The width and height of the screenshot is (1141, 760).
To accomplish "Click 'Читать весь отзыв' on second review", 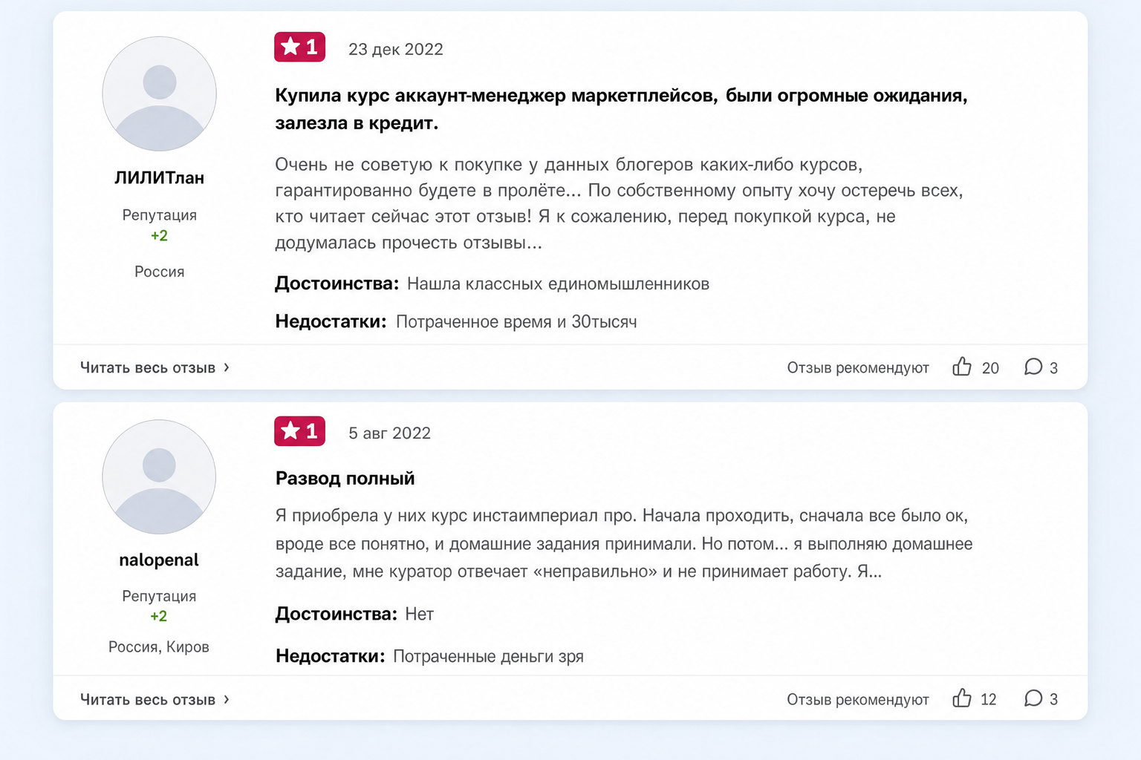I will pos(148,699).
